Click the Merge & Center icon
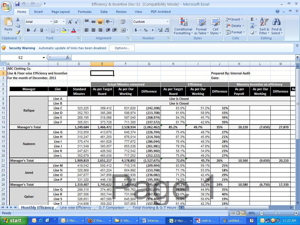 coord(123,30)
